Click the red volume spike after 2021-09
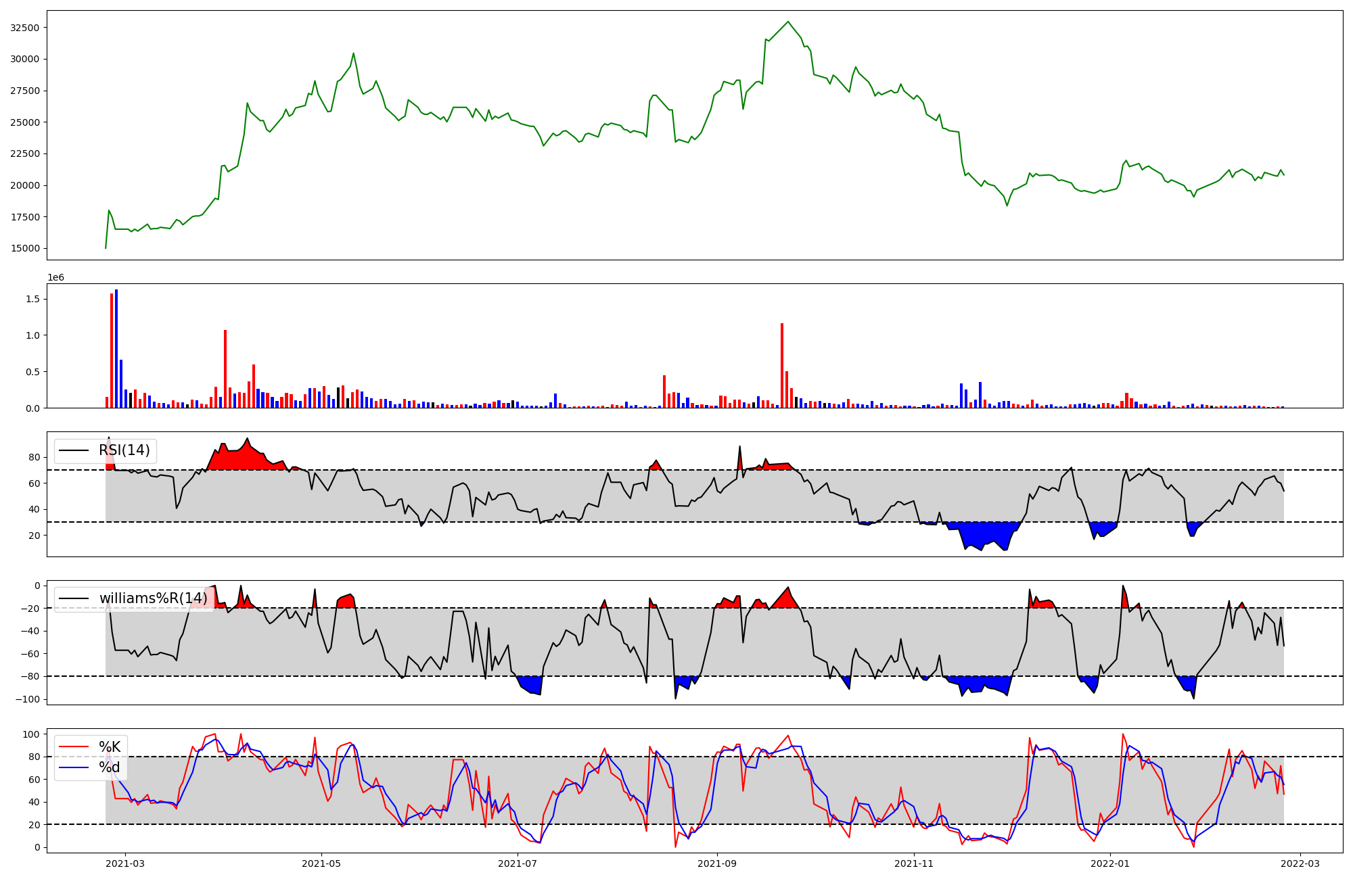Viewport: 1353px width, 879px height. click(782, 365)
